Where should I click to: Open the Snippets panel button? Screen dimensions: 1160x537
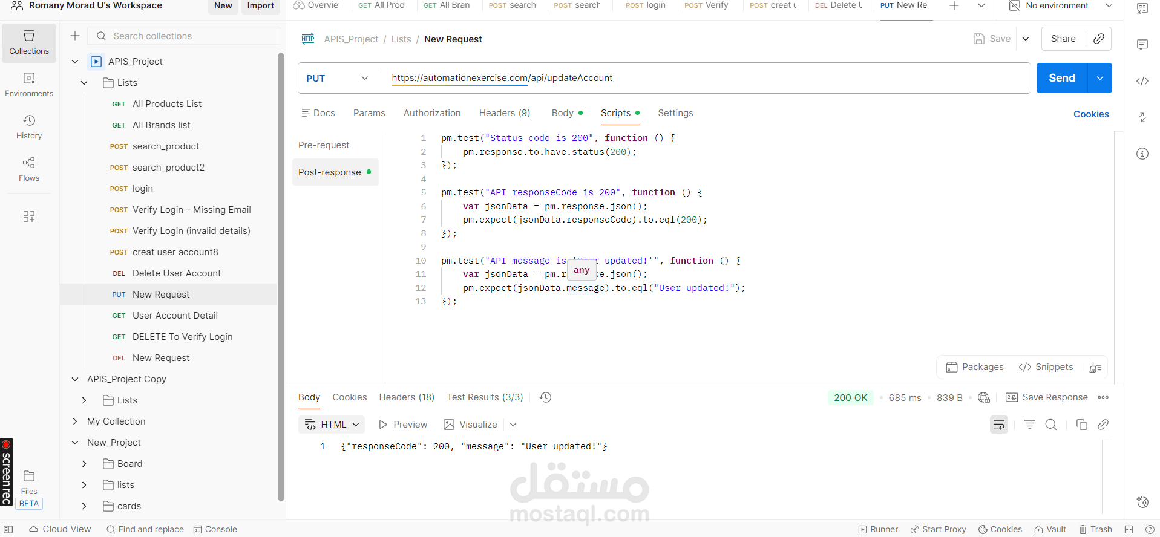pyautogui.click(x=1046, y=367)
